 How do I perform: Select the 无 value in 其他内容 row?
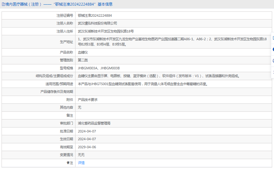click(x=79, y=107)
